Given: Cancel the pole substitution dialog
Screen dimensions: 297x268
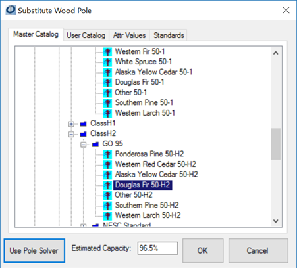Looking at the screenshot, I should point(258,250).
